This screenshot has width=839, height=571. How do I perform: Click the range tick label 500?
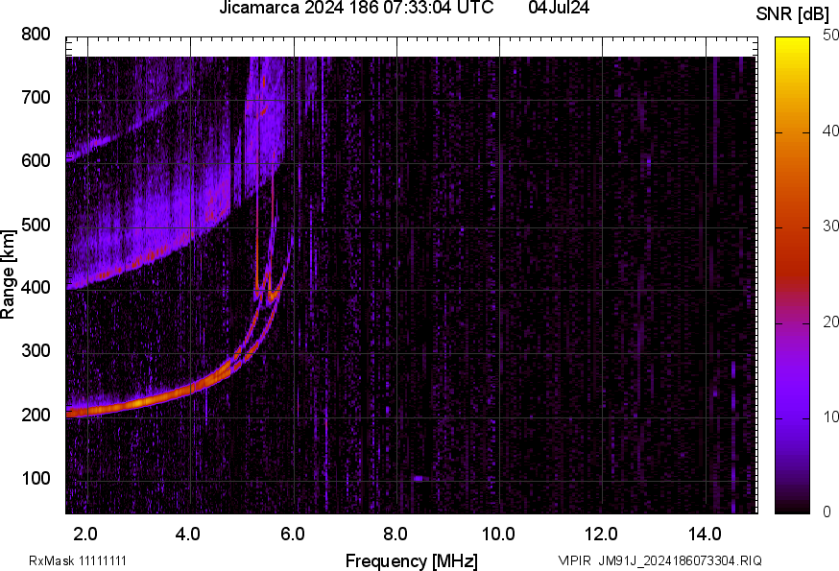point(36,225)
